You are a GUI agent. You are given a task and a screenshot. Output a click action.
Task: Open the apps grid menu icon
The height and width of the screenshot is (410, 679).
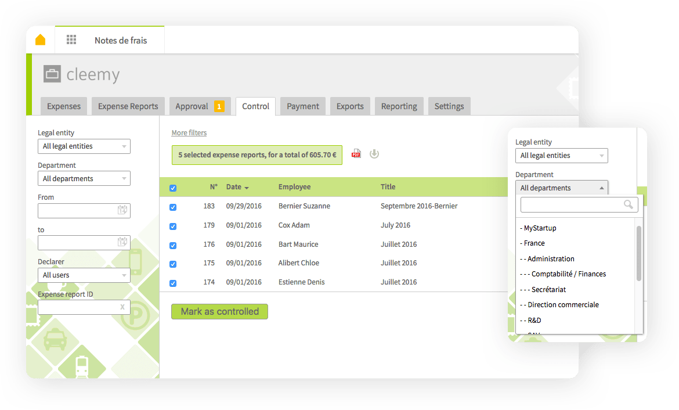71,40
